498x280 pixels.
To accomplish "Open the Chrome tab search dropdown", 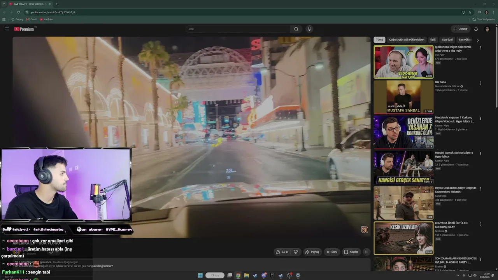I will [4, 4].
